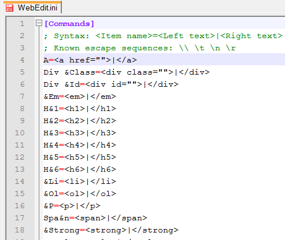Click the H&4=<h4> entry line
The height and width of the screenshot is (240, 285).
point(80,145)
